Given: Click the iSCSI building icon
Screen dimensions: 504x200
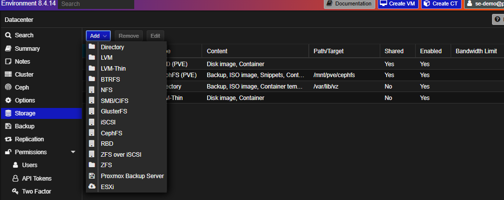Looking at the screenshot, I should [x=92, y=122].
